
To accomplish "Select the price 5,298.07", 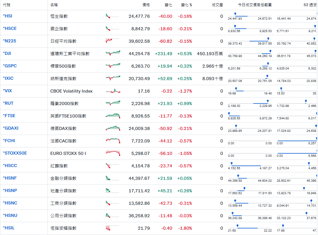I will 141,153.
